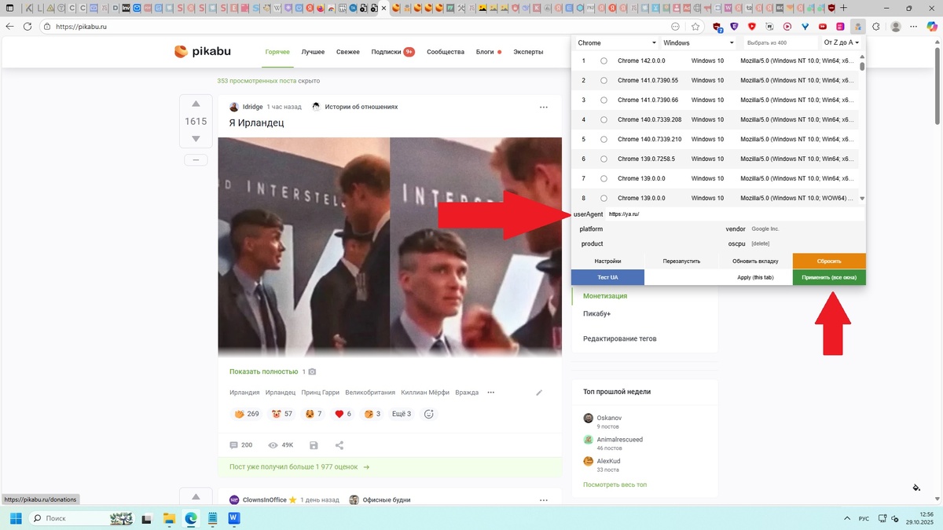Click the minus button under the post rating
The width and height of the screenshot is (943, 530).
pos(196,160)
